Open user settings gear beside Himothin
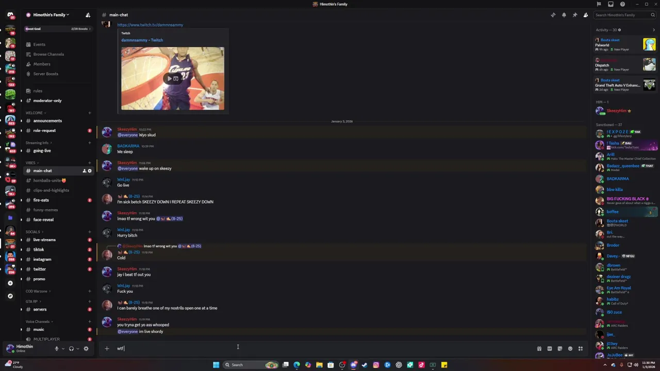Screen dimensions: 660x371 pos(86,349)
